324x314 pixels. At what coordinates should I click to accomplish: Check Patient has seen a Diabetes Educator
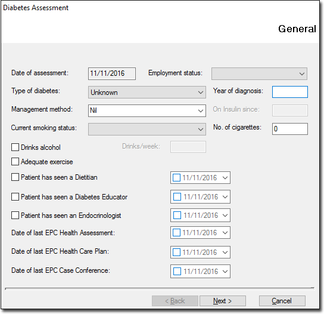coord(15,197)
